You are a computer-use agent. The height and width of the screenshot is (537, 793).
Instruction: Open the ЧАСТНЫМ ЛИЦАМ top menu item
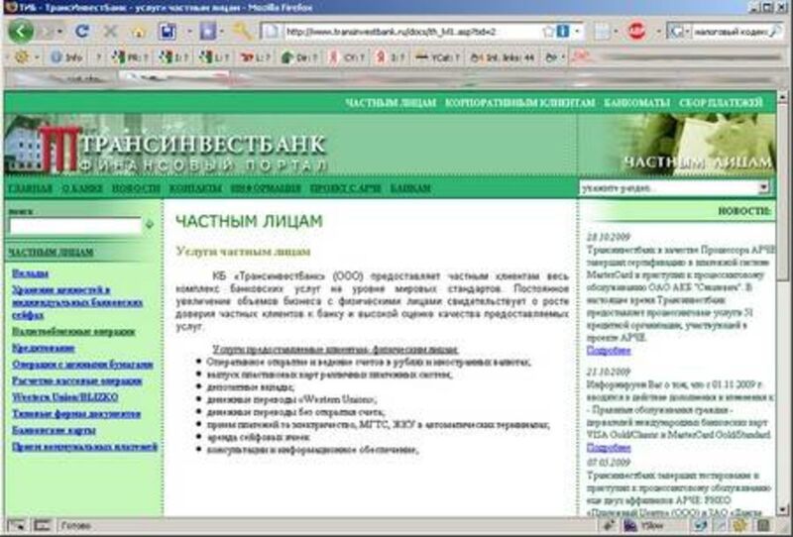391,103
